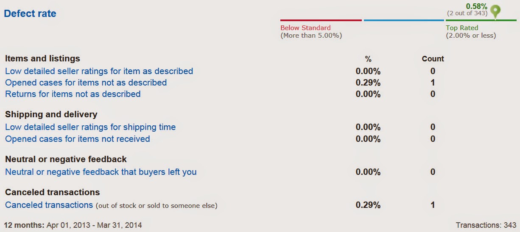The image size is (520, 232).
Task: Open Low detailed seller ratings for item as described
Action: (99, 71)
